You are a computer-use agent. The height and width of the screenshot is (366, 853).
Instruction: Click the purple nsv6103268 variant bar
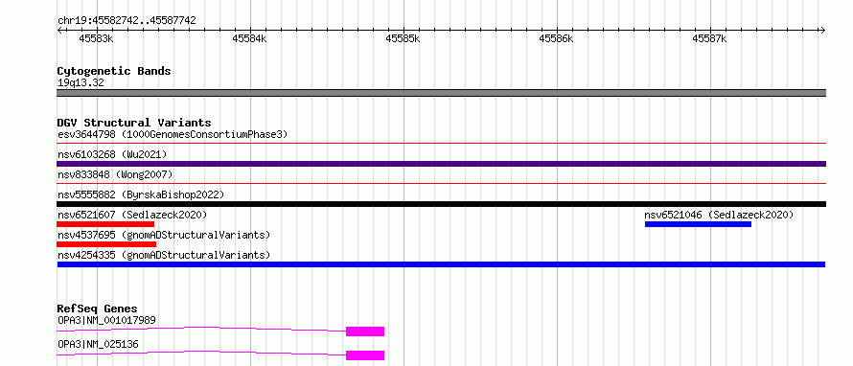tap(442, 164)
